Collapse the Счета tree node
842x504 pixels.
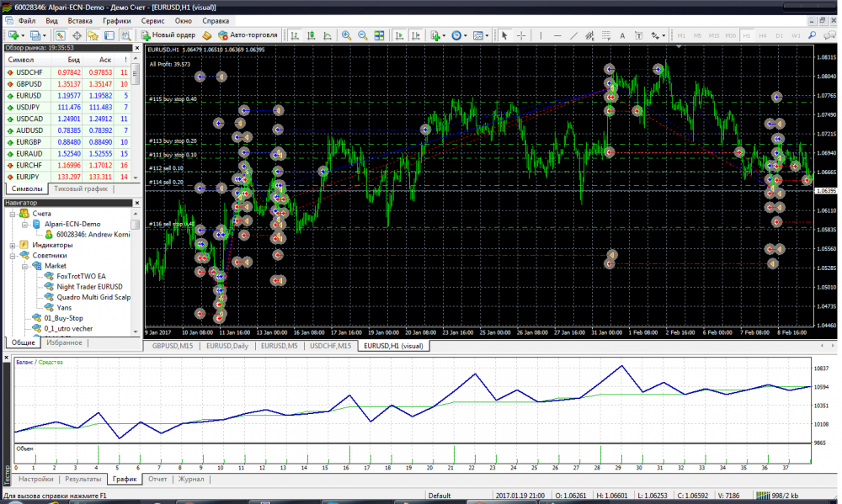(x=13, y=214)
